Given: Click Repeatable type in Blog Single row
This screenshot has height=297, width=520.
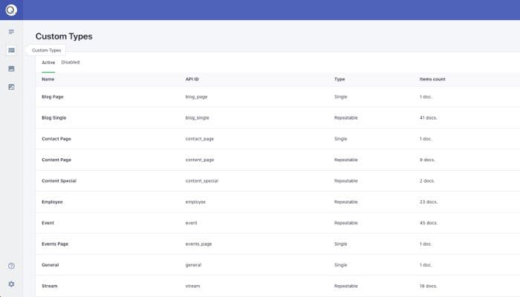Looking at the screenshot, I should [346, 117].
